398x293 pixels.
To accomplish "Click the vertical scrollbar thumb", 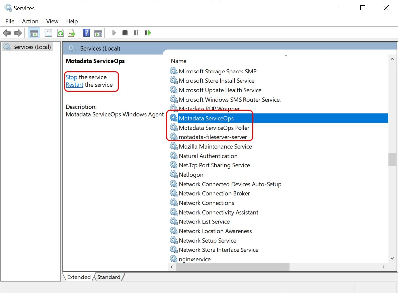I will click(x=392, y=159).
